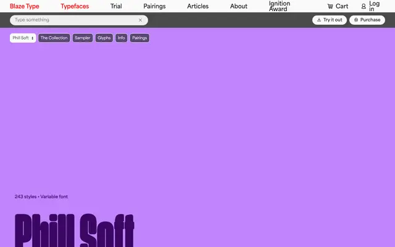Screen dimensions: 395x247
Task: Open the Phill Soft typeface dropdown
Action: pyautogui.click(x=23, y=38)
